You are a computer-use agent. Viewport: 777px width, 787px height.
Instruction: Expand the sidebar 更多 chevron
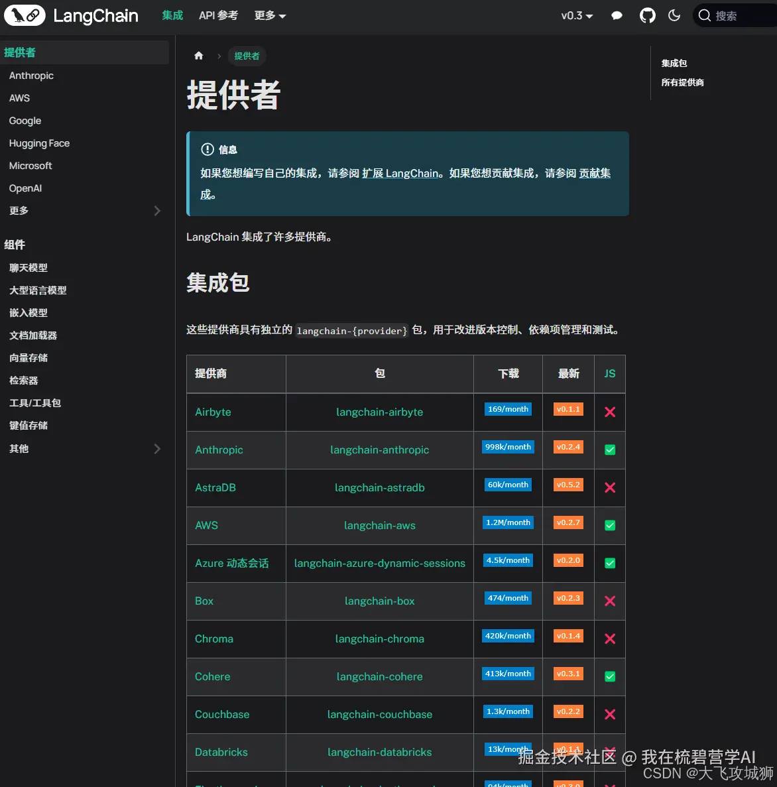[x=157, y=211]
